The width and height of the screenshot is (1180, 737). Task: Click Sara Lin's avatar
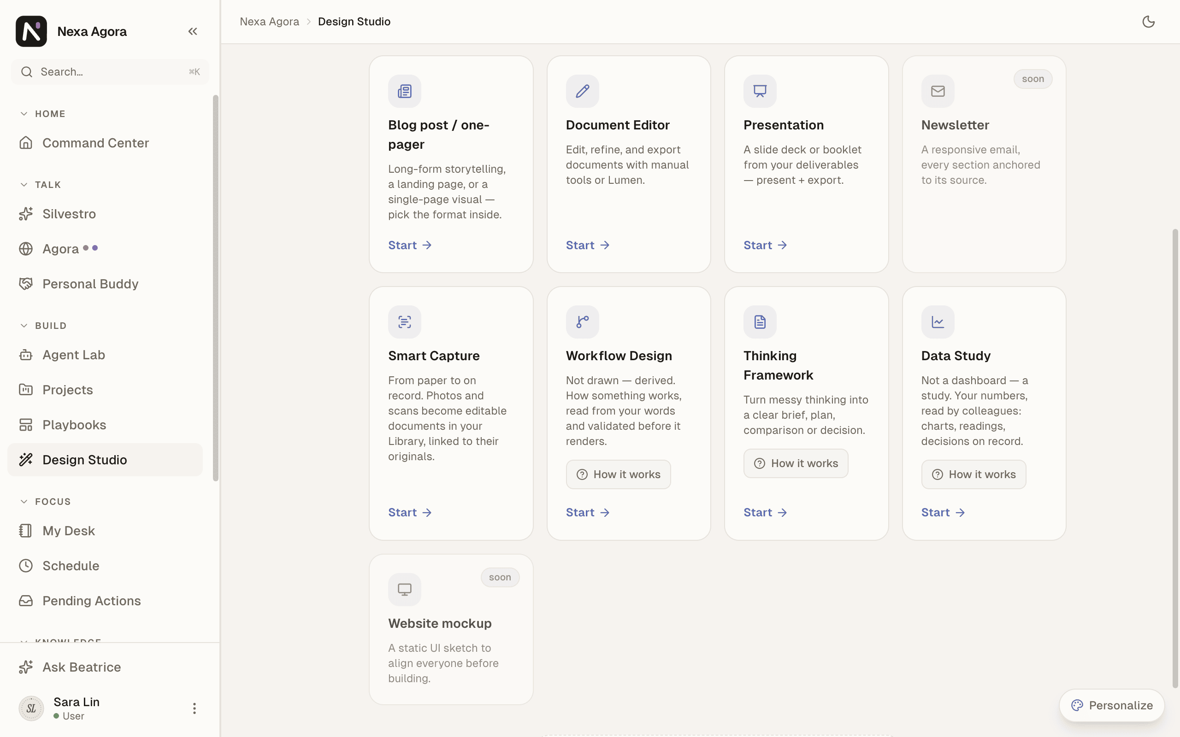[31, 708]
